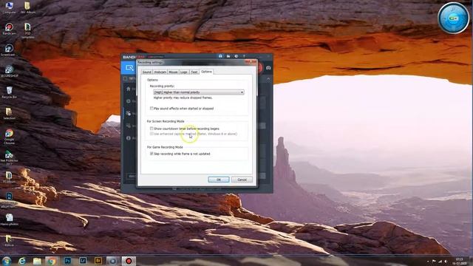Click the OK button
The height and width of the screenshot is (266, 473).
(x=219, y=180)
